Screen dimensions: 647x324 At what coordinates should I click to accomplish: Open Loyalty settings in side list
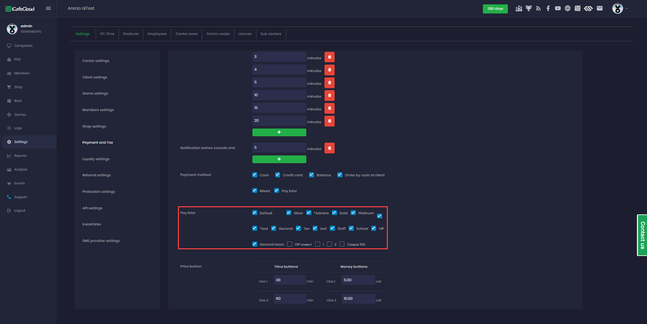tap(96, 159)
